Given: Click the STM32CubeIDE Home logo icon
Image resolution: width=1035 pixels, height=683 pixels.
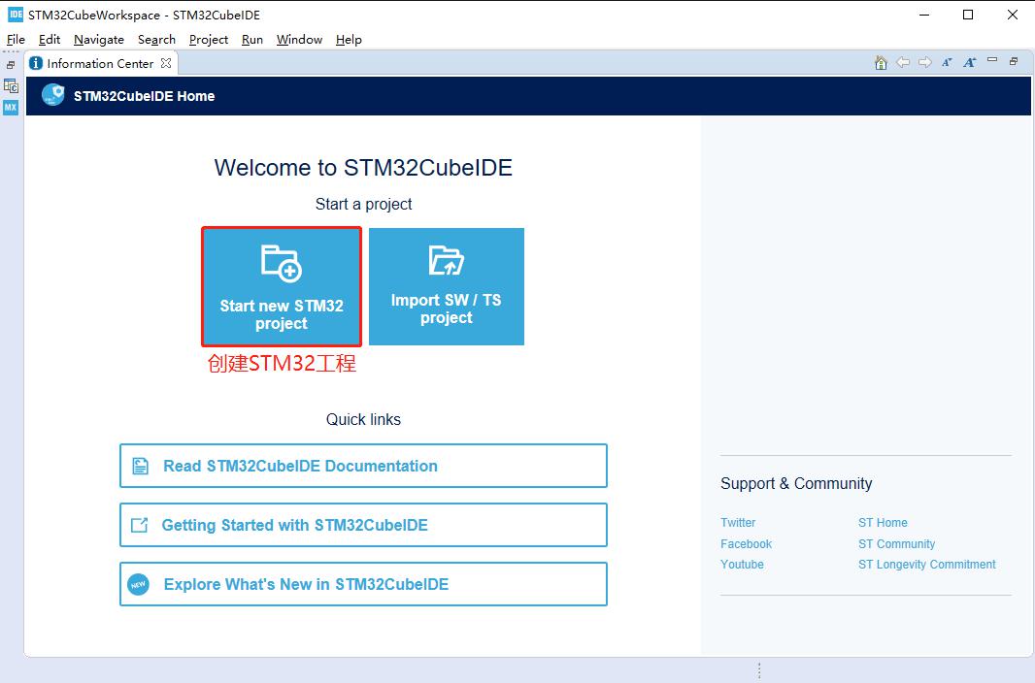Looking at the screenshot, I should tap(52, 96).
